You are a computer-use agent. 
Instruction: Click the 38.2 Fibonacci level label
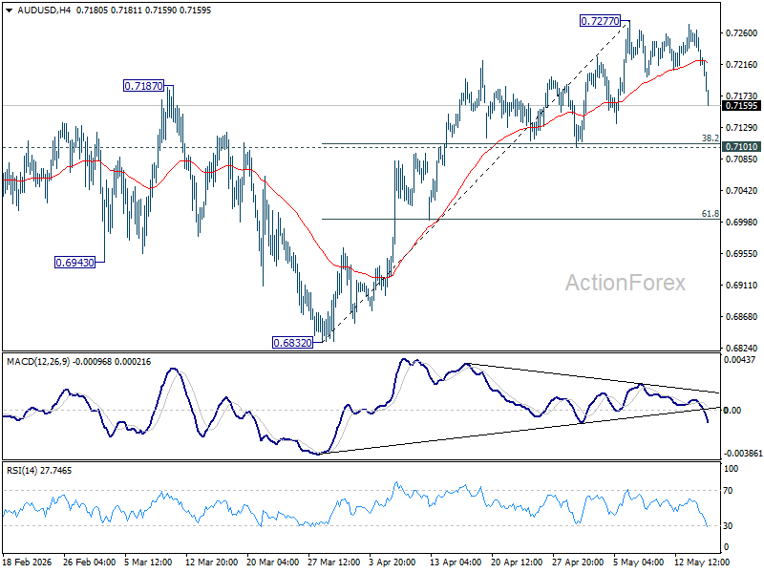point(710,138)
